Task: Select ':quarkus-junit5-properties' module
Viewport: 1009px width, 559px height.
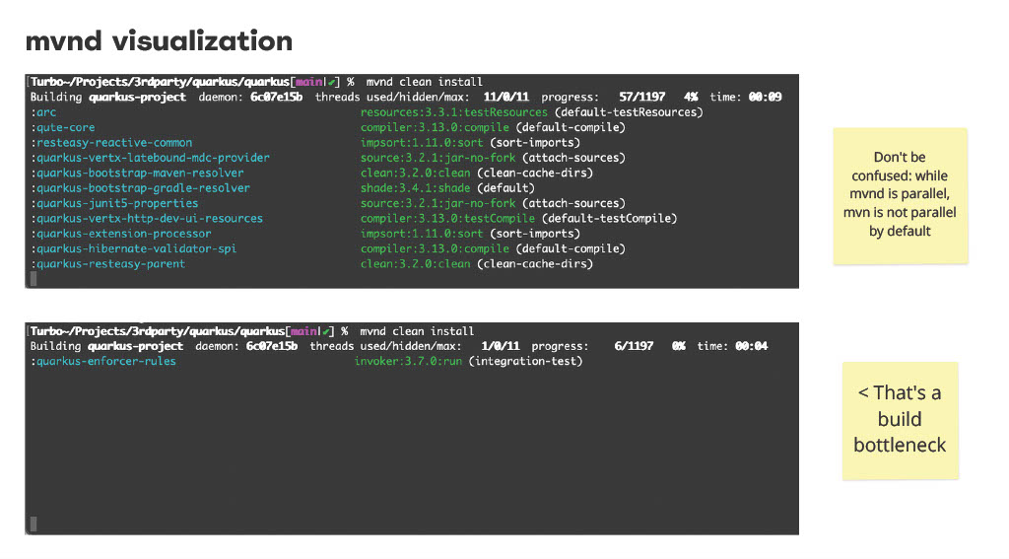Action: pos(114,203)
